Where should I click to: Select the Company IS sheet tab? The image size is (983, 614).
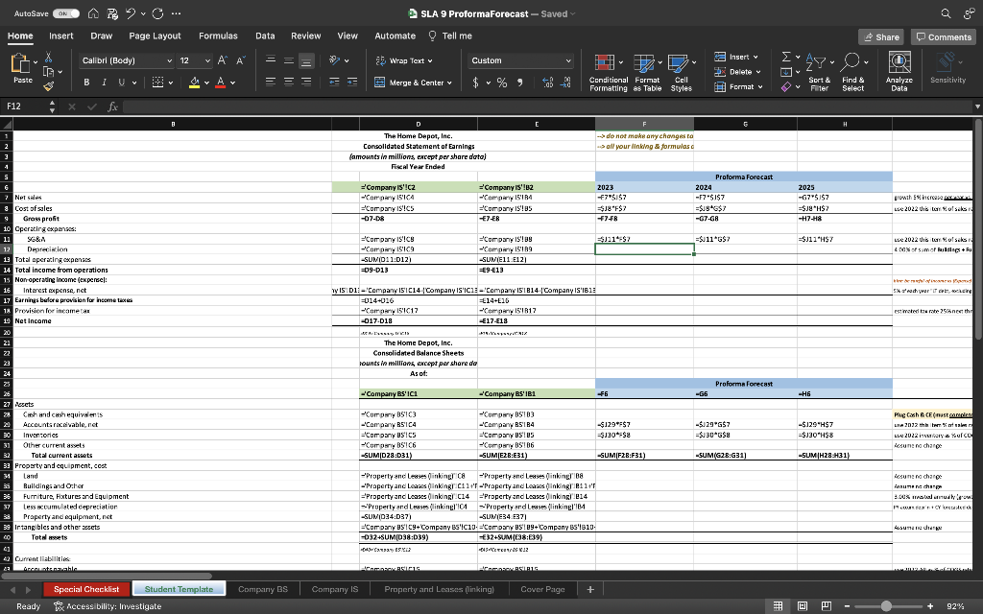[335, 589]
